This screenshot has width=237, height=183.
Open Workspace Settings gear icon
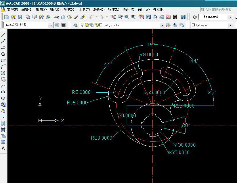click(x=57, y=25)
